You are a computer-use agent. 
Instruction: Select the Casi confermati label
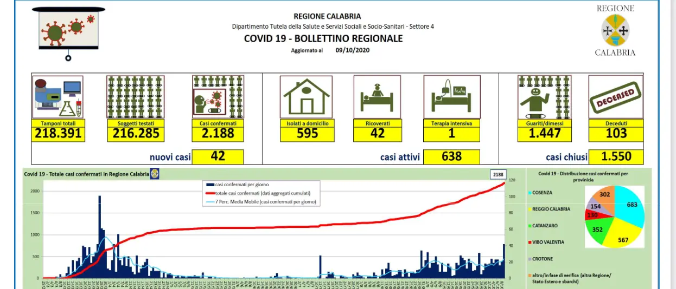(x=218, y=123)
